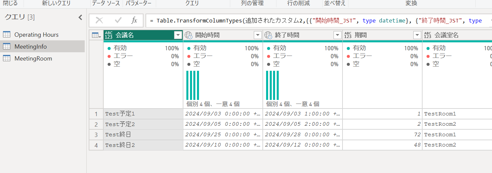Click the MeetingInfo table icon
Image resolution: width=492 pixels, height=173 pixels.
click(x=7, y=46)
